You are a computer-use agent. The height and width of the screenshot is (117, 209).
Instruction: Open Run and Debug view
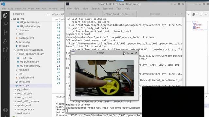(5, 41)
